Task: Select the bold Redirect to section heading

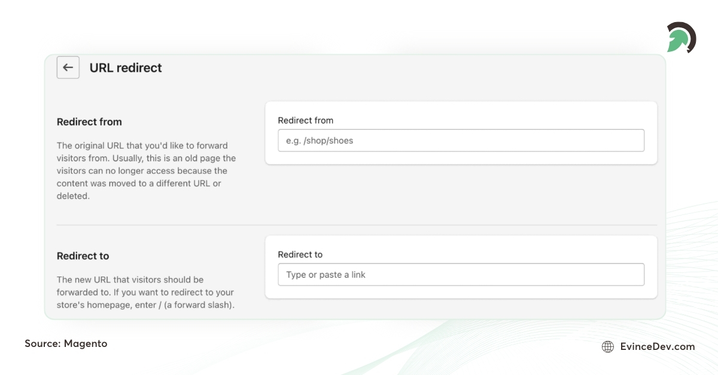Action: tap(83, 256)
